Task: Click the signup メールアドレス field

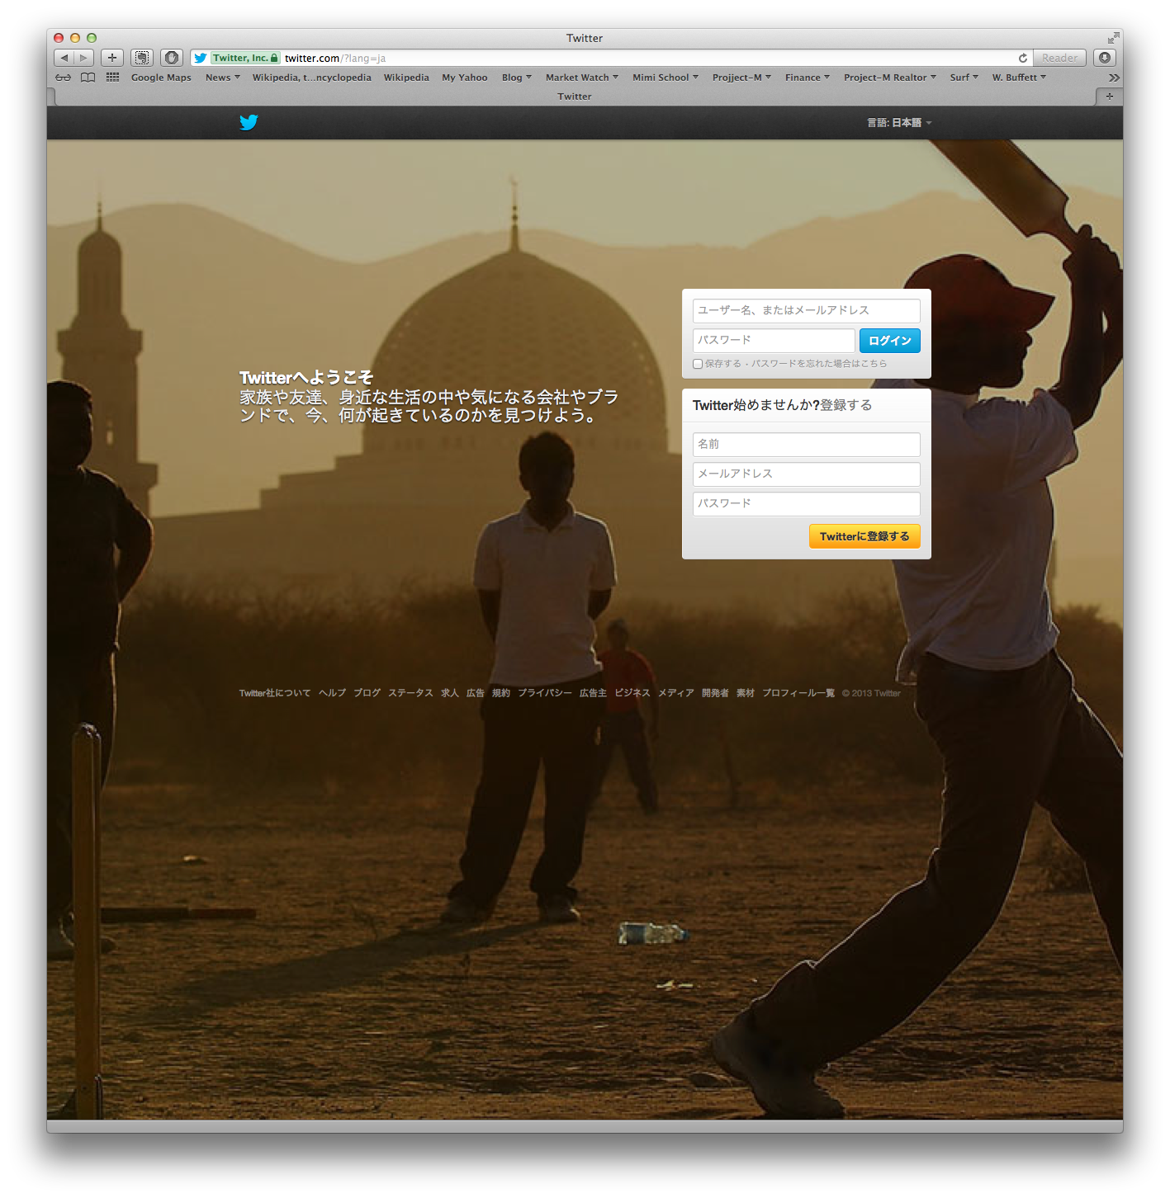Action: coord(807,474)
